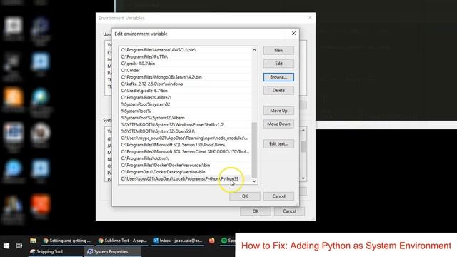This screenshot has height=257, width=457.
Task: Select the System32\OpenSSH\ entry
Action: [x=186, y=131]
